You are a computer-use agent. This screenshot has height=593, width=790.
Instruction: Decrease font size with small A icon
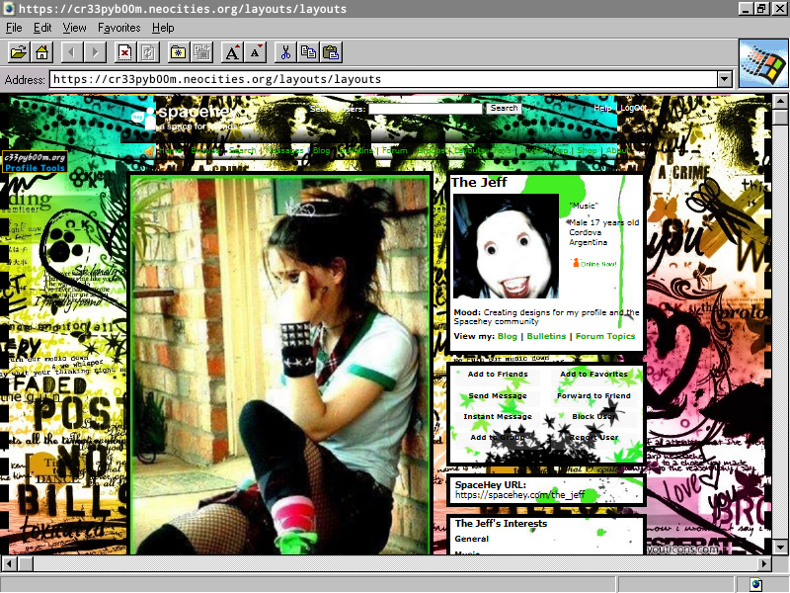[x=256, y=52]
